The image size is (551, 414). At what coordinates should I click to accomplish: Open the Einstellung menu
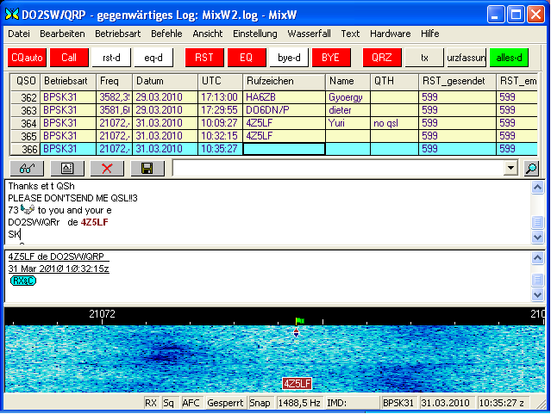(x=254, y=34)
